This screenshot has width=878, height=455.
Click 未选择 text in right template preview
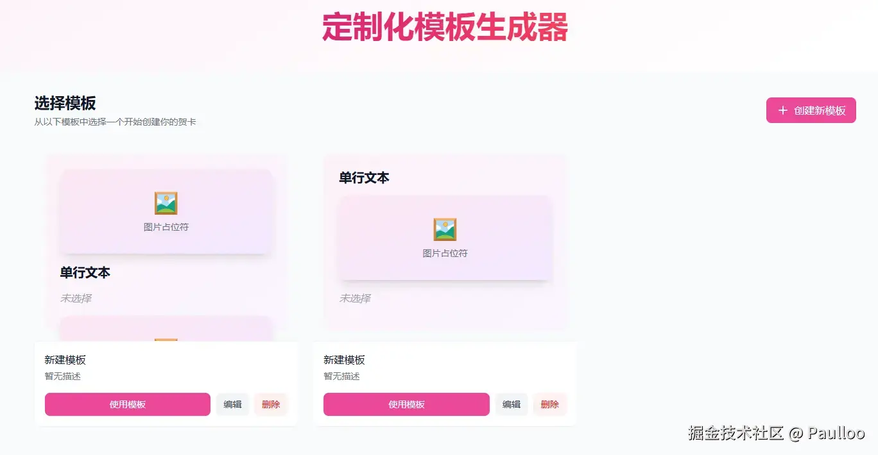[355, 298]
